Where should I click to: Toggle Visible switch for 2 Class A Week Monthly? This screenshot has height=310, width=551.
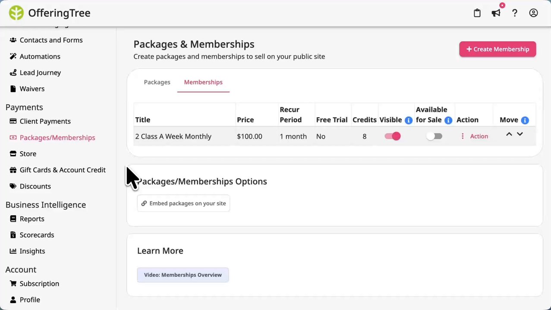coord(393,136)
